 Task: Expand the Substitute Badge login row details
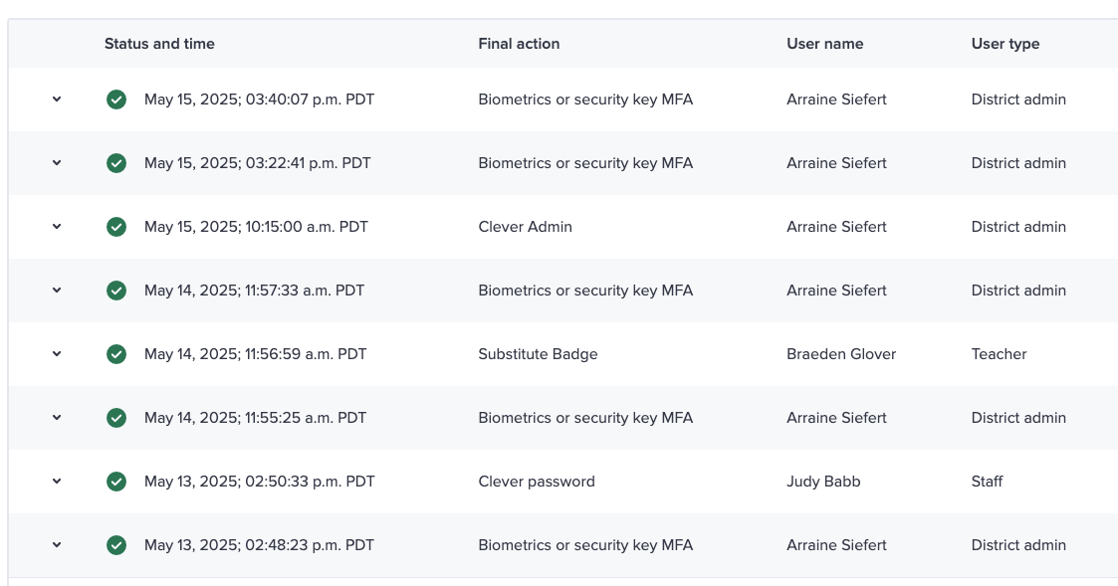tap(57, 353)
